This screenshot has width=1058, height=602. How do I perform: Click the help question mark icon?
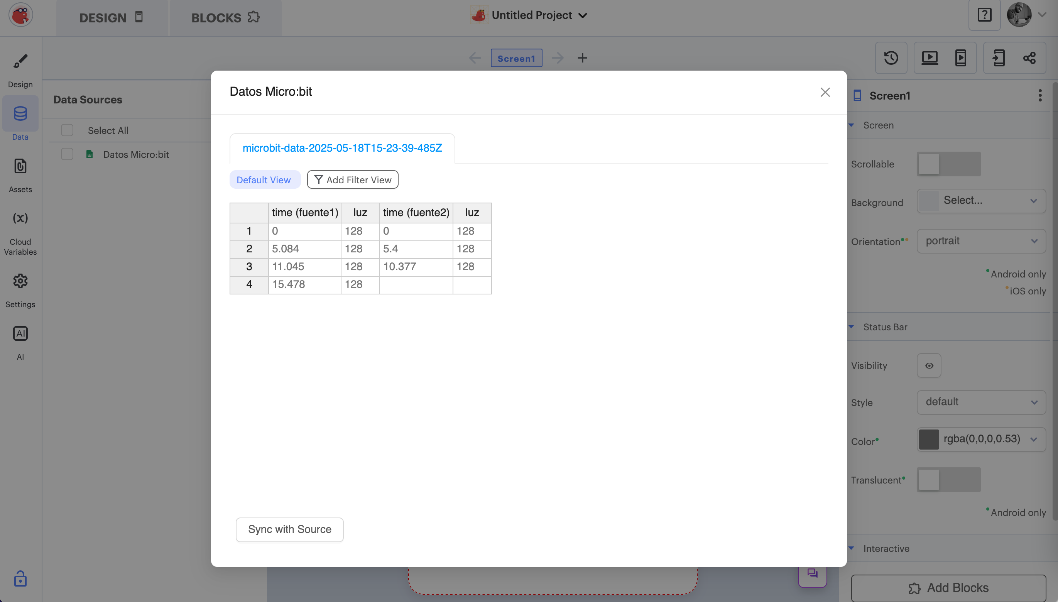984,15
